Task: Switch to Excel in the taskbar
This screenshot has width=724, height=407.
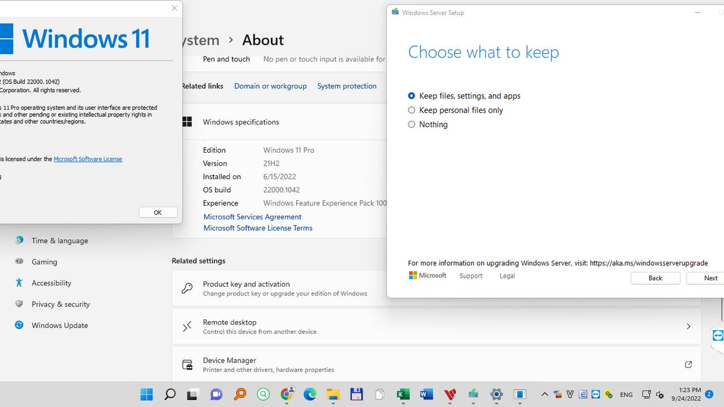Action: [403, 394]
